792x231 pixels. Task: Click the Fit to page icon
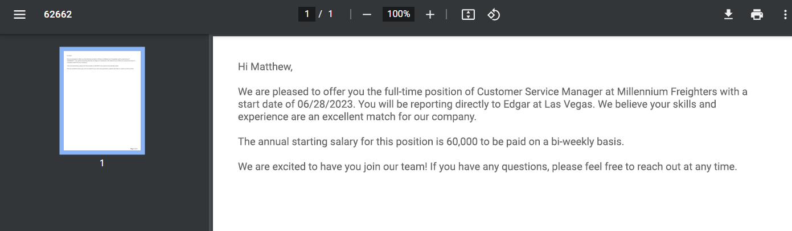(x=468, y=14)
